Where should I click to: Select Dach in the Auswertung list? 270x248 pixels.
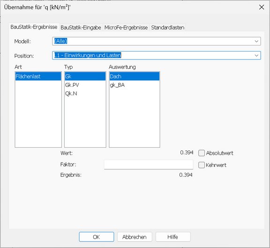[135, 76]
